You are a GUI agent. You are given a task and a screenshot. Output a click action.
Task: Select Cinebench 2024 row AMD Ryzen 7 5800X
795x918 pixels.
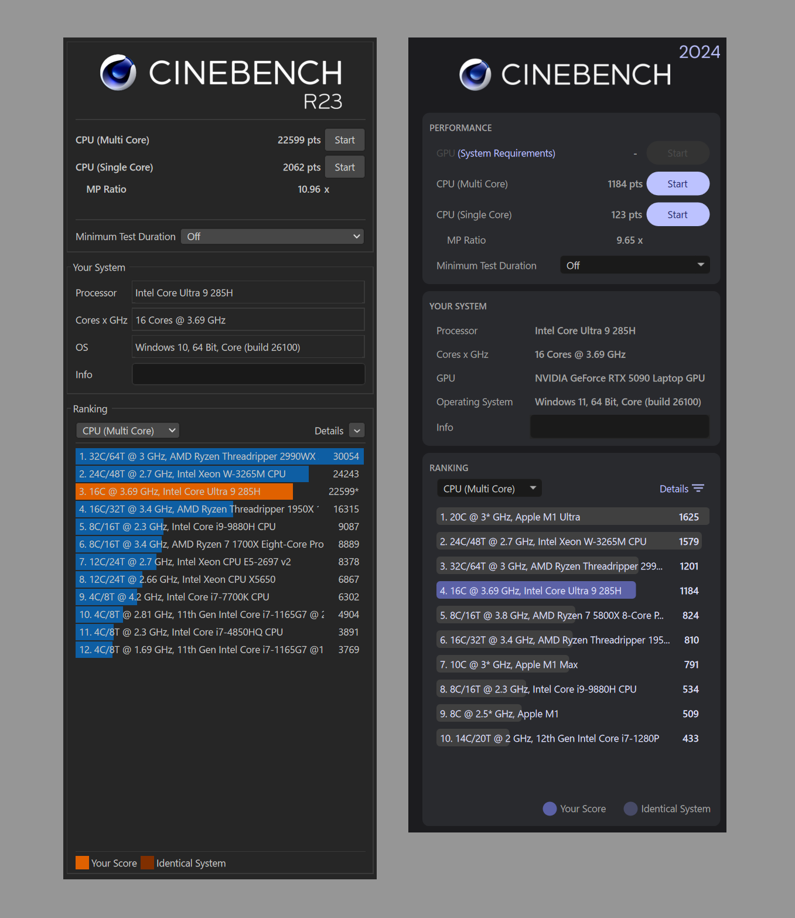(x=573, y=615)
